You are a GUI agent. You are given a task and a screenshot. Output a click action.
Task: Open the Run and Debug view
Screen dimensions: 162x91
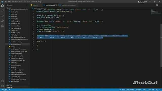(3, 21)
